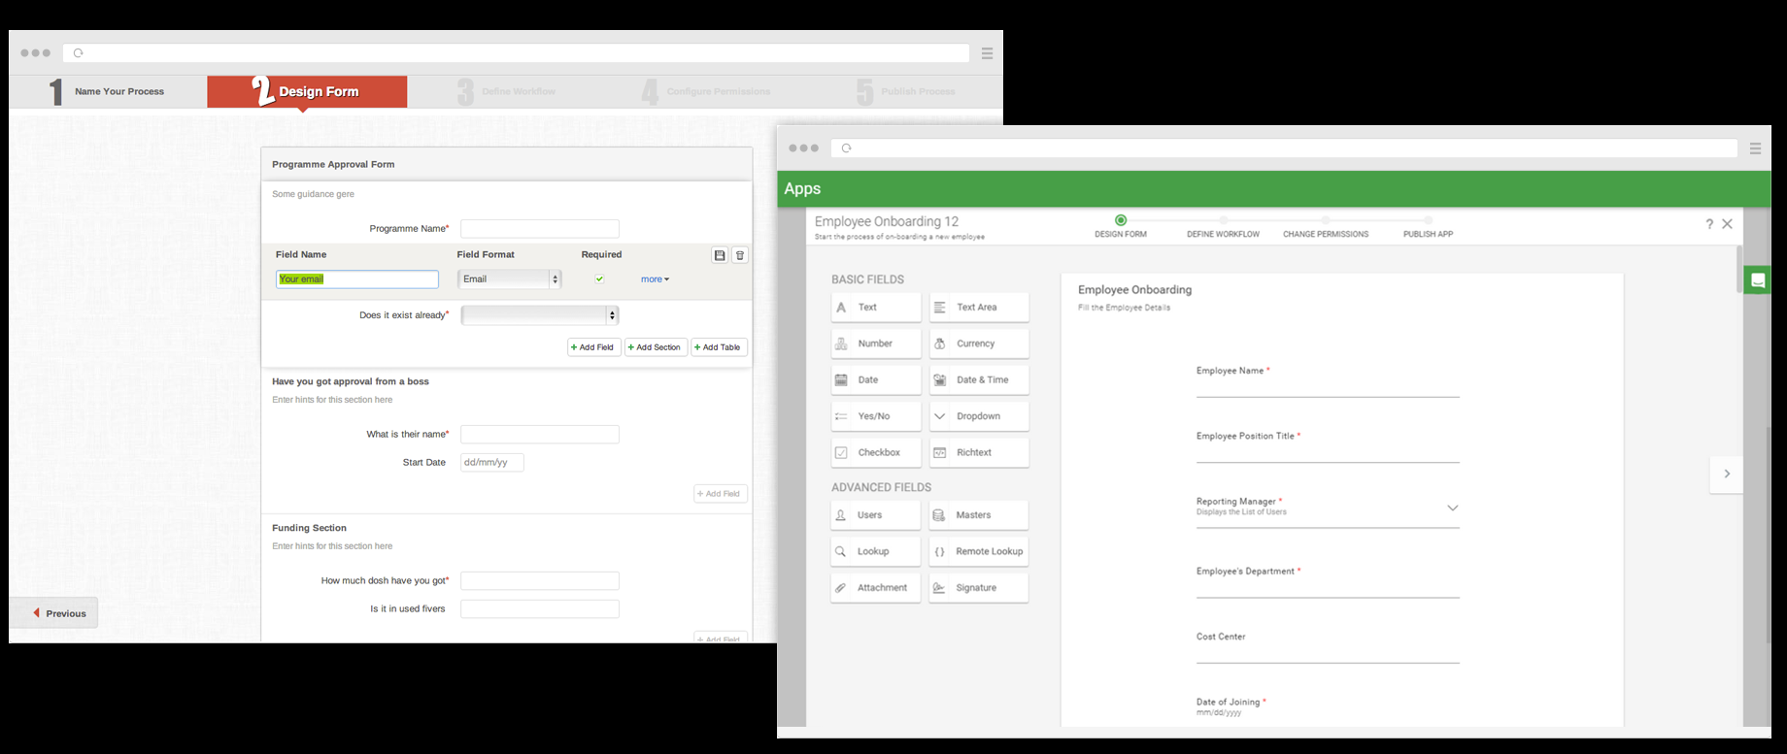
Task: Click the Programme Name input field
Action: click(540, 229)
